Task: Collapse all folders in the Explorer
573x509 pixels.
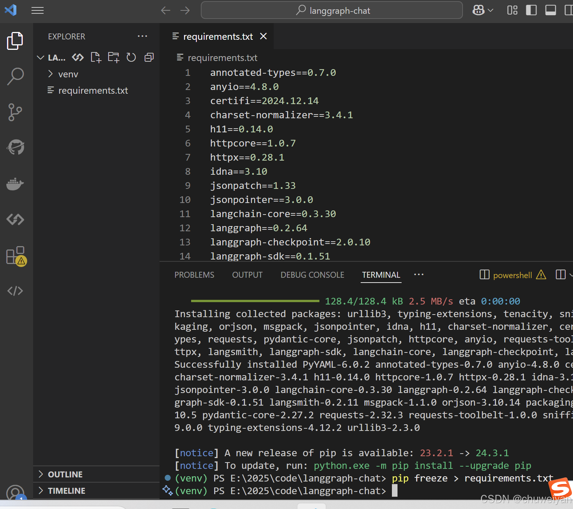Action: pos(149,57)
